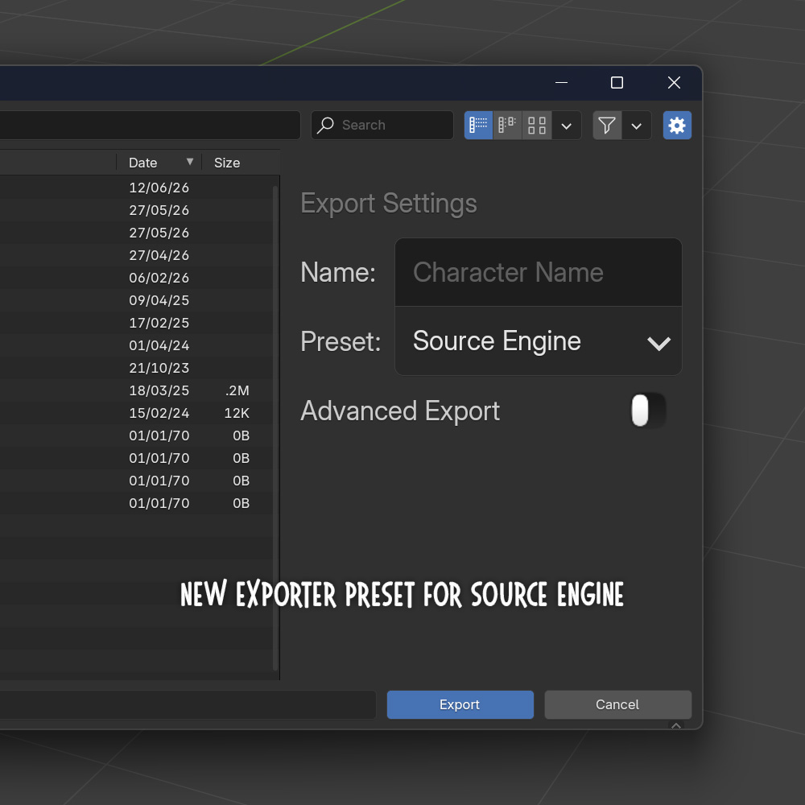Toggle the options gear panel
Image resolution: width=805 pixels, height=805 pixels.
coord(677,126)
